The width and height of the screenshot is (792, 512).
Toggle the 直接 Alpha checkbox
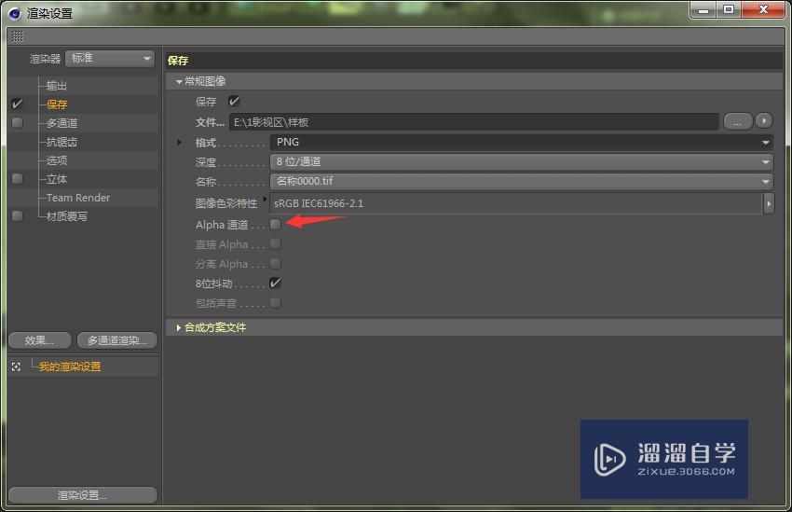tap(275, 244)
